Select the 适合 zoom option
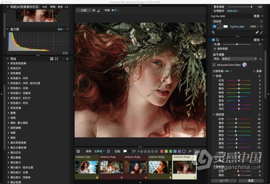The width and height of the screenshot is (270, 184). [x=60, y=7]
